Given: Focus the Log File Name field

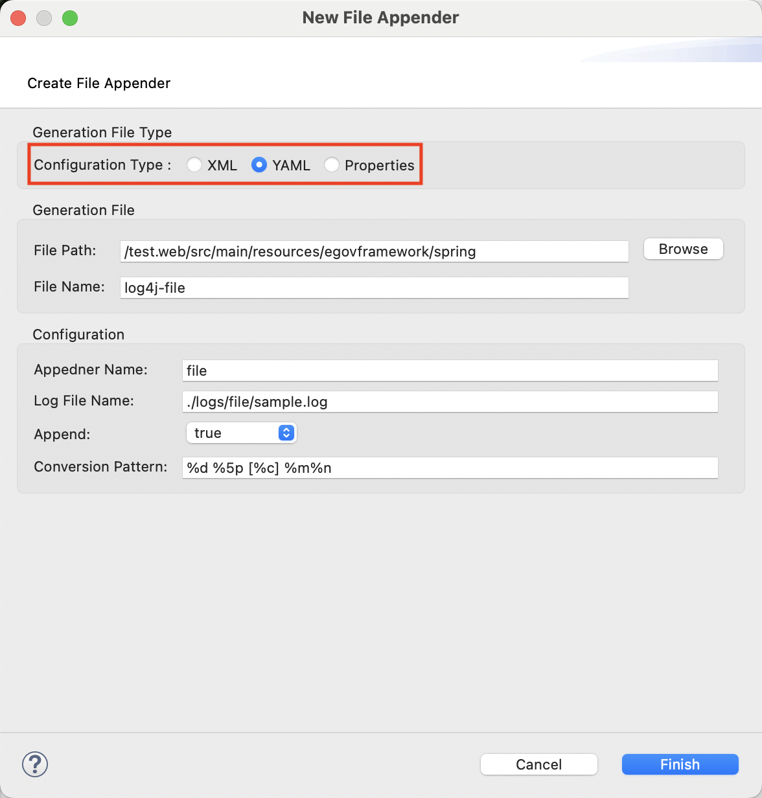Looking at the screenshot, I should [x=450, y=402].
